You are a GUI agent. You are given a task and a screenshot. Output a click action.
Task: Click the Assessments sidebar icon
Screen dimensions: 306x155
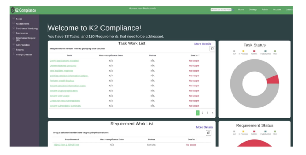coord(13,23)
